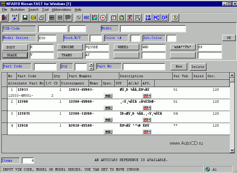
Task: Open the Tool menu
Action: pos(45,10)
